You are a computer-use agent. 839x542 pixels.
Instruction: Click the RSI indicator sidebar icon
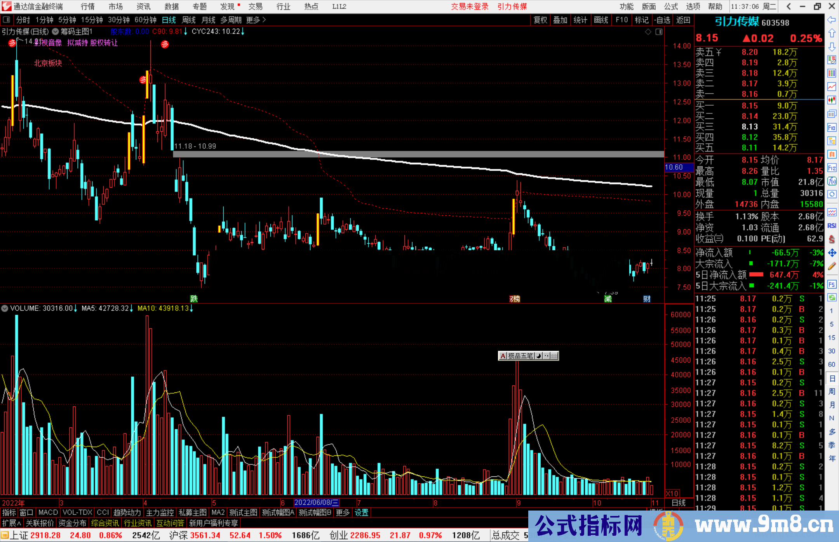832,226
